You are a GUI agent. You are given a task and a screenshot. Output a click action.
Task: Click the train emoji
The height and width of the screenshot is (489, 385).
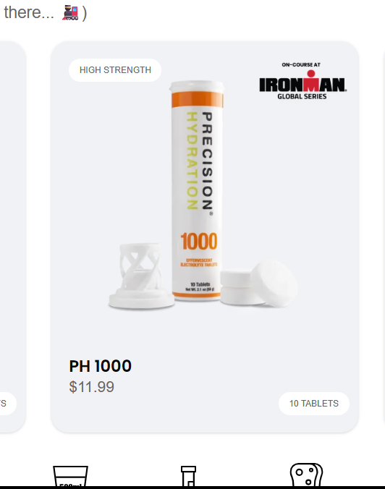pos(70,13)
